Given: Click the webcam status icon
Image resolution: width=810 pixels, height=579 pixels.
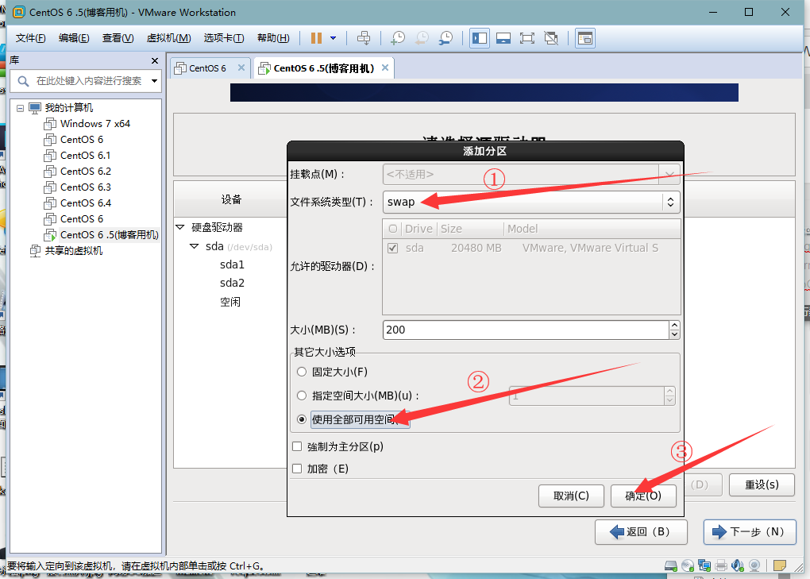Looking at the screenshot, I should (754, 565).
